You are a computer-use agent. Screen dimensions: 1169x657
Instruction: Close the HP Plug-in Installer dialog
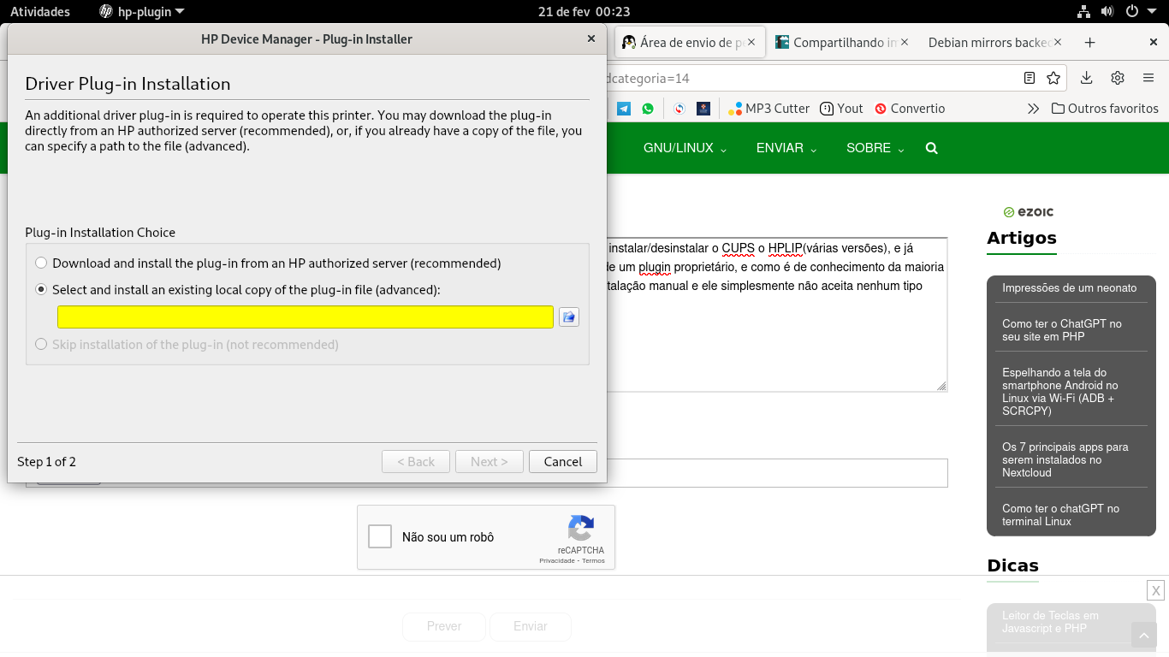coord(591,38)
